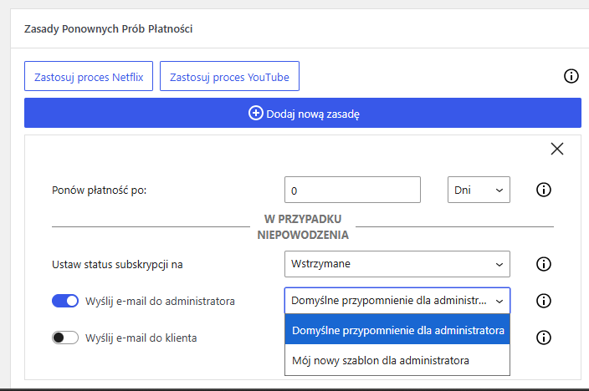Choose Mój nowy szablon dla administratora
Viewport: 589px width, 391px height.
(397, 361)
